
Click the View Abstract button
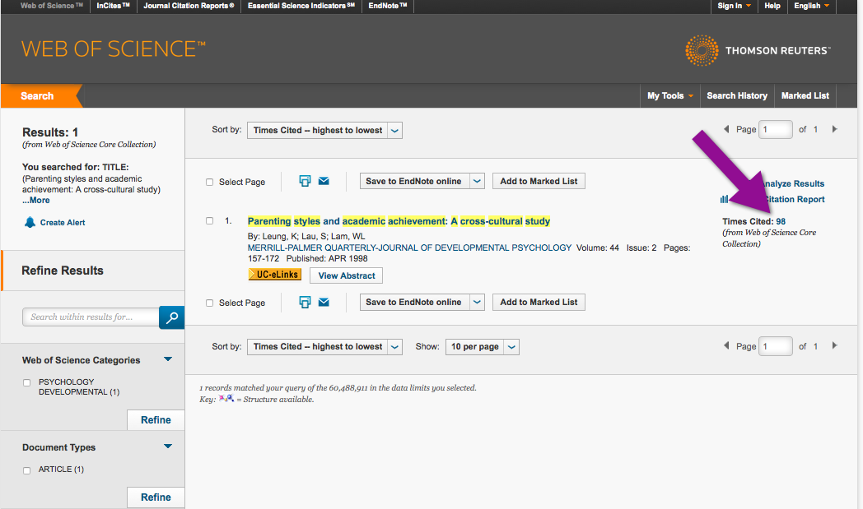pos(346,275)
